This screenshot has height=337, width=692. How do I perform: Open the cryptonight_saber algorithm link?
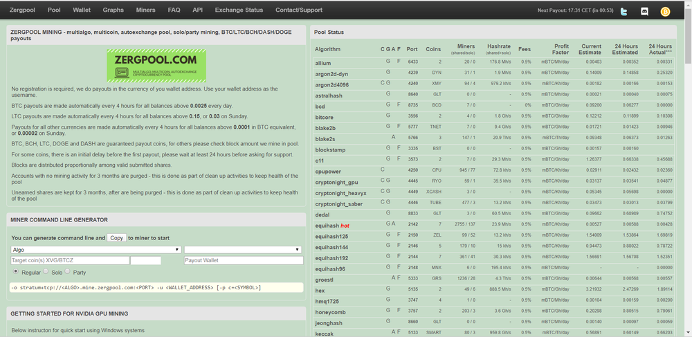(x=339, y=203)
